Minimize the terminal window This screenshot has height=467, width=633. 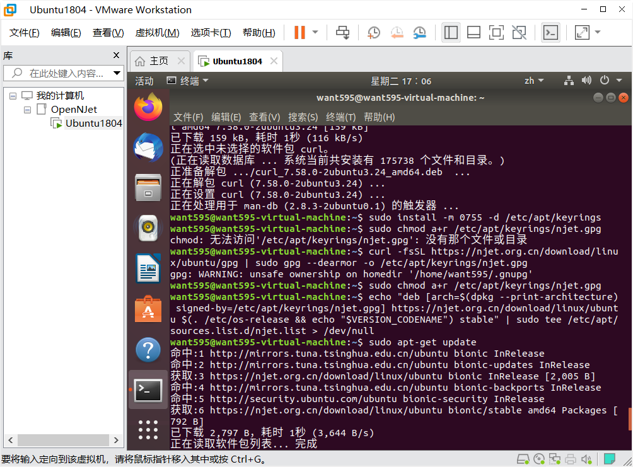(x=598, y=98)
